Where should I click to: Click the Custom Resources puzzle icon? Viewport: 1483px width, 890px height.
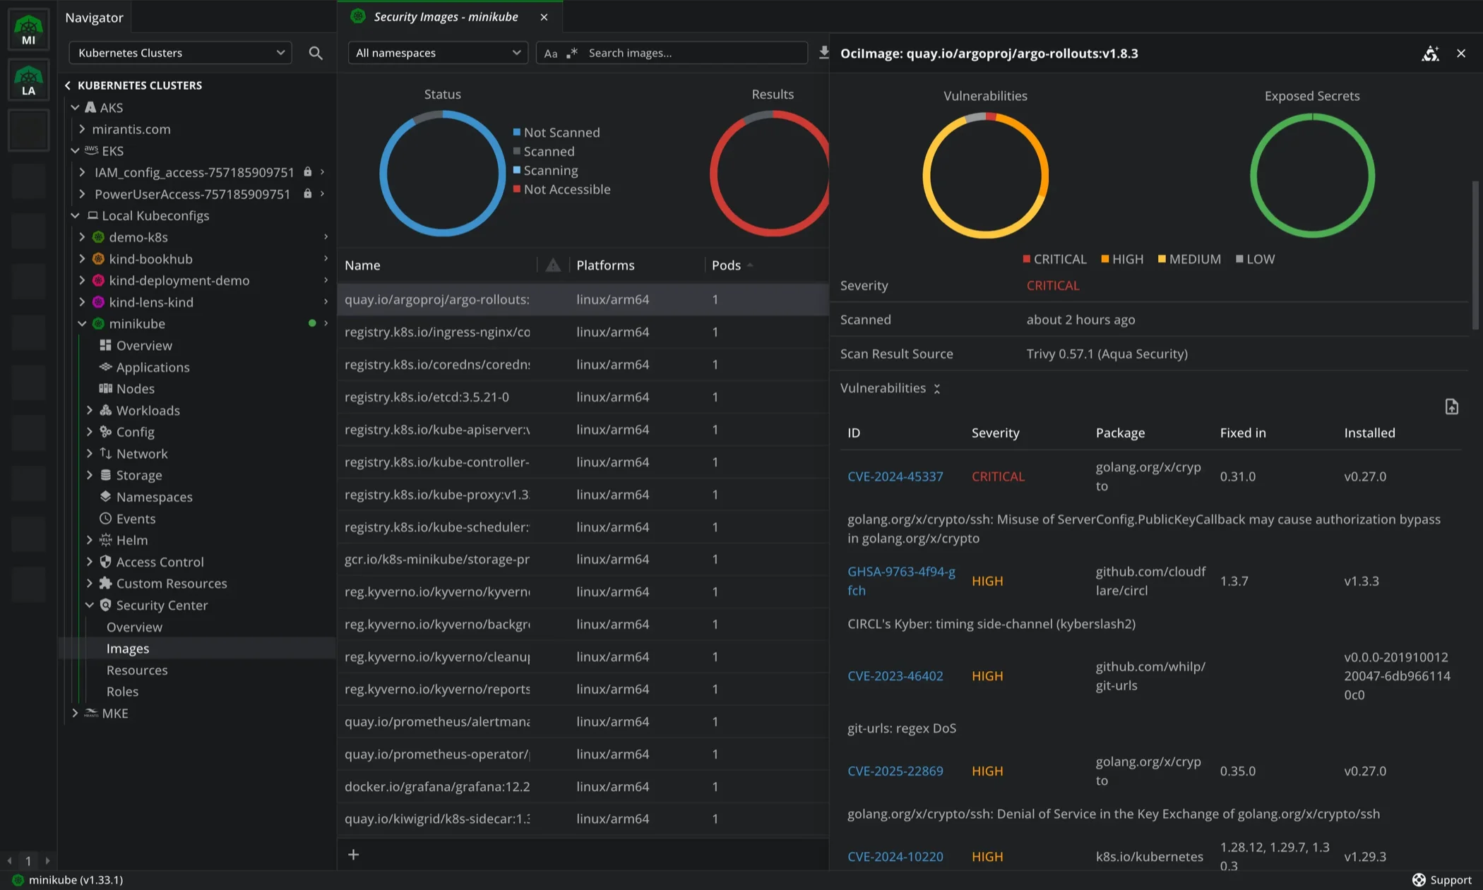point(105,584)
